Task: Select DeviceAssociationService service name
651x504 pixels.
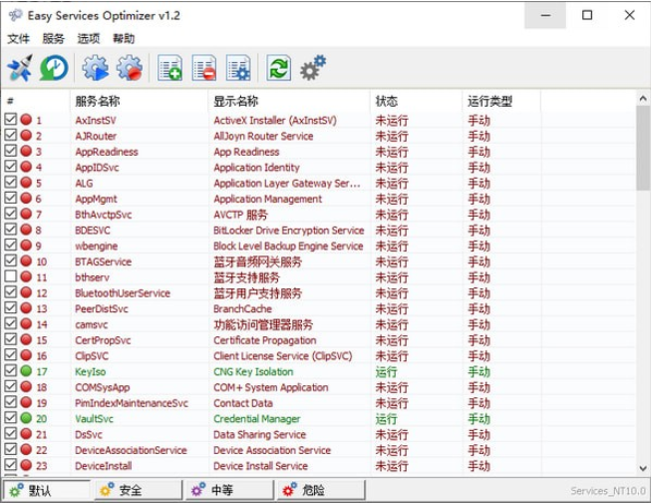Action: pos(131,450)
